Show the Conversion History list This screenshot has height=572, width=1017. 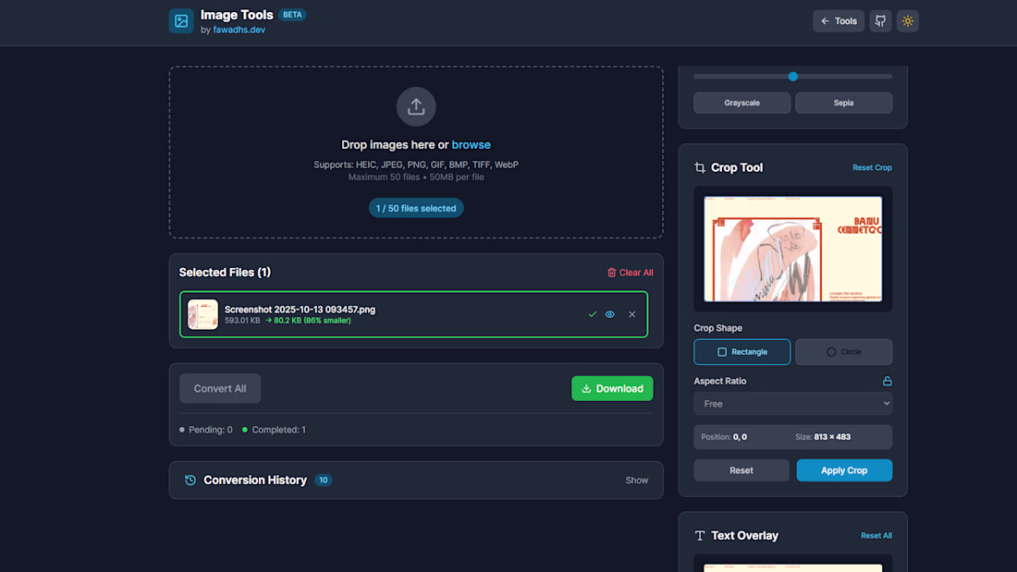[x=636, y=480]
